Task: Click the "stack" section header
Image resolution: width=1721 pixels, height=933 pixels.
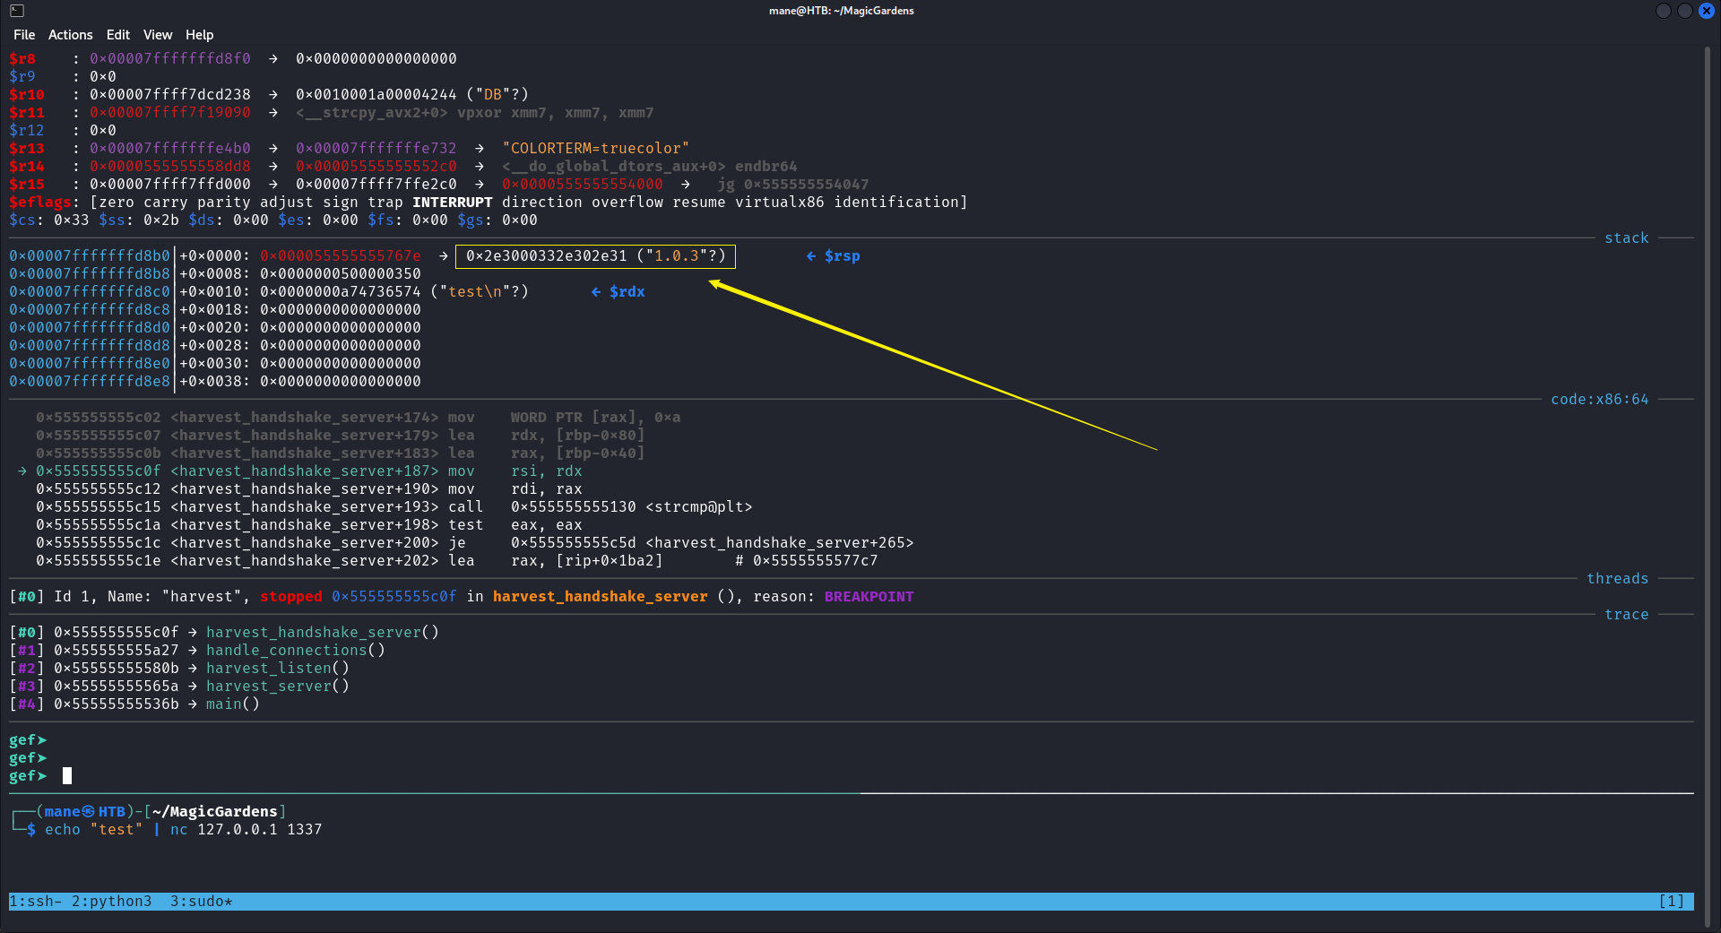Action: tap(1627, 238)
